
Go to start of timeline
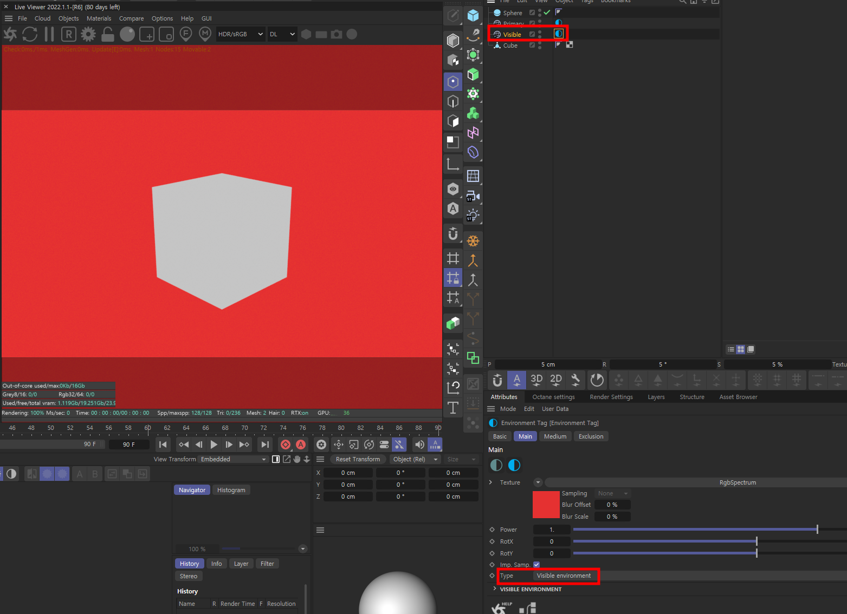coord(163,445)
